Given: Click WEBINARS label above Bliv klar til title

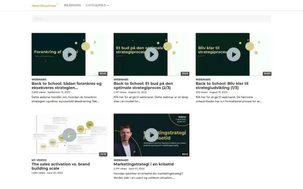Looking at the screenshot, I should [x=203, y=80].
